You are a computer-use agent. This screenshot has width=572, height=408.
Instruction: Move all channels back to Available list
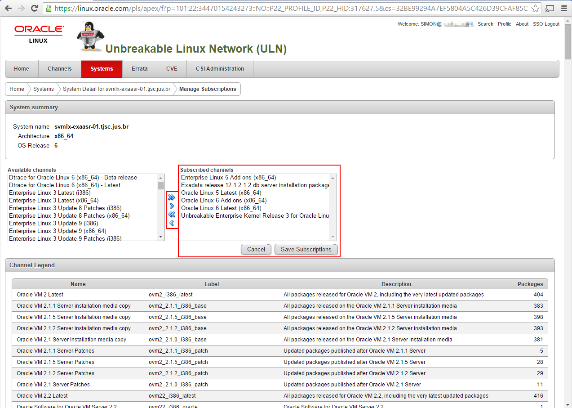click(x=171, y=214)
